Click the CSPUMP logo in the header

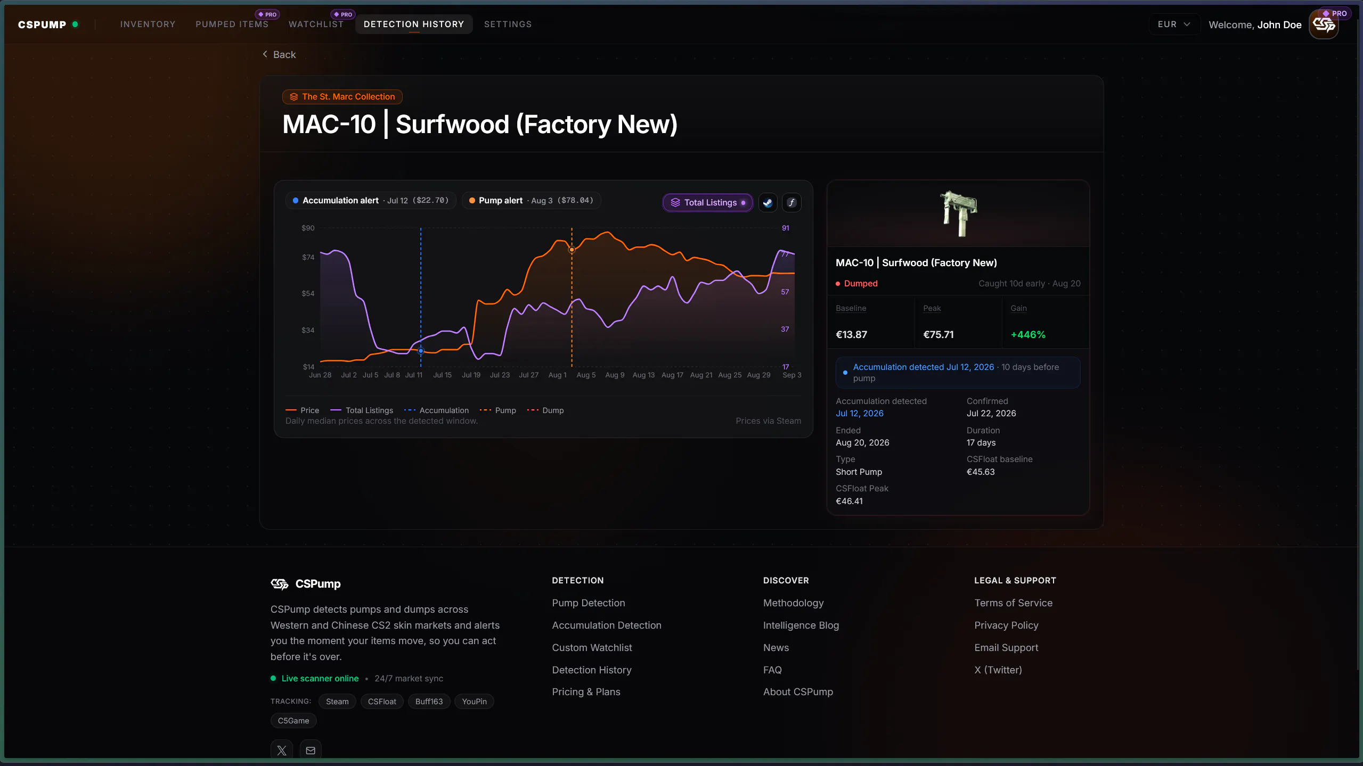[x=42, y=24]
